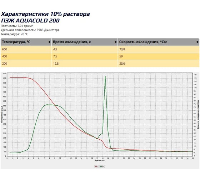
Task: Sort by the Скорость охлаждения, °C/с column header
Action: (159, 42)
